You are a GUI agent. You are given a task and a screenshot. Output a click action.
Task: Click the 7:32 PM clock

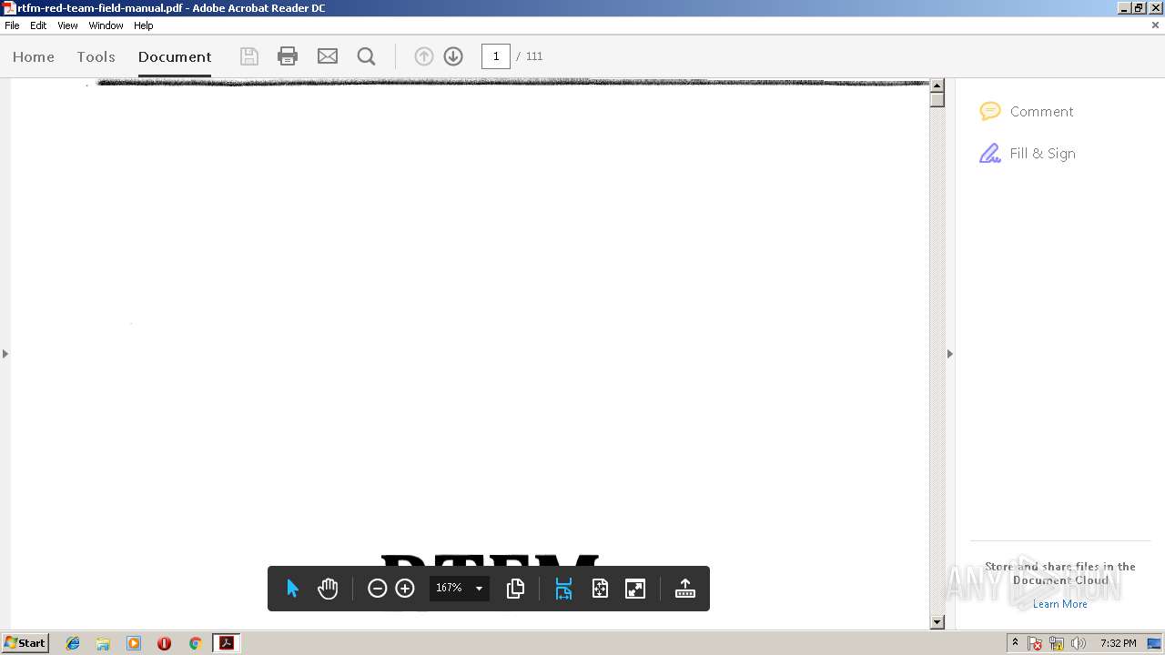(1118, 643)
